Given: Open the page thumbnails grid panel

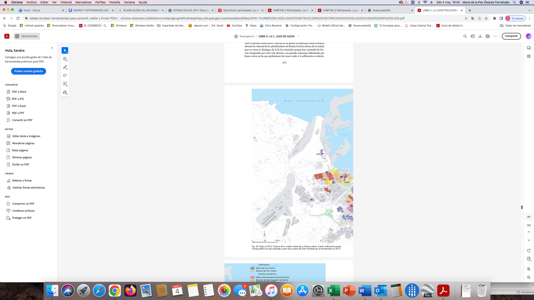Looking at the screenshot, I should pyautogui.click(x=529, y=56).
